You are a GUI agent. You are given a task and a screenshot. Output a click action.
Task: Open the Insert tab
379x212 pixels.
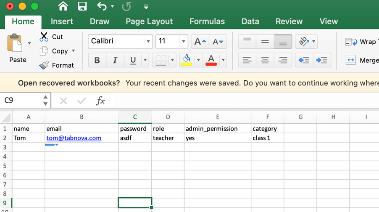(62, 21)
